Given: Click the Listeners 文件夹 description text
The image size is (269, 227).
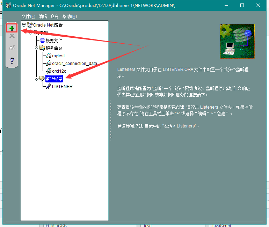Looking at the screenshot, I should click(183, 73).
